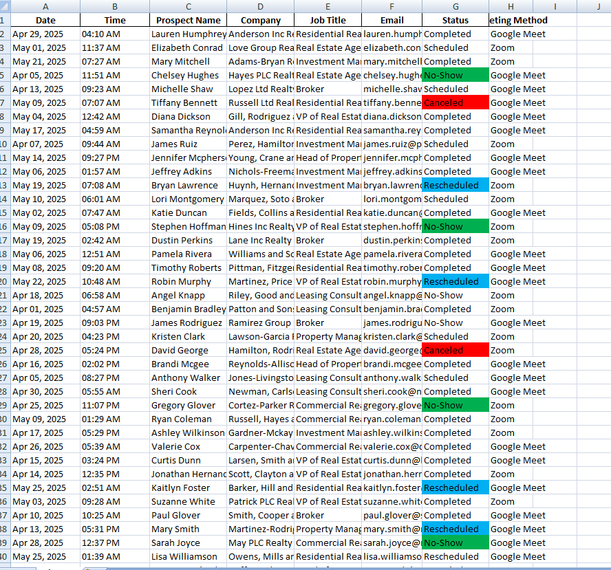The width and height of the screenshot is (611, 570).
Task: Click the Prospect Name header cell
Action: click(x=188, y=20)
